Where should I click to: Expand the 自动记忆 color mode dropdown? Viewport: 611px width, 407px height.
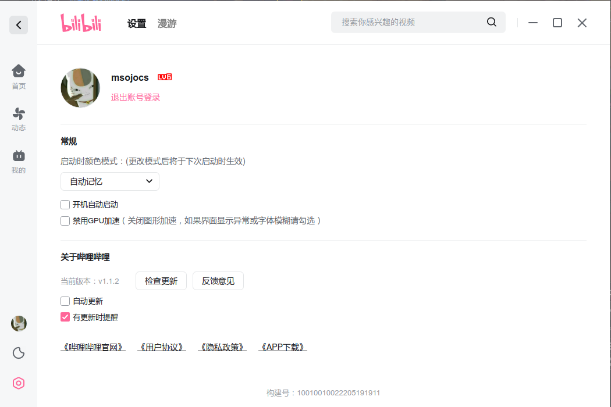110,181
